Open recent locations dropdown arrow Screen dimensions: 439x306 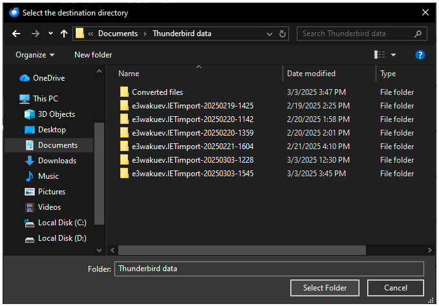[50, 34]
